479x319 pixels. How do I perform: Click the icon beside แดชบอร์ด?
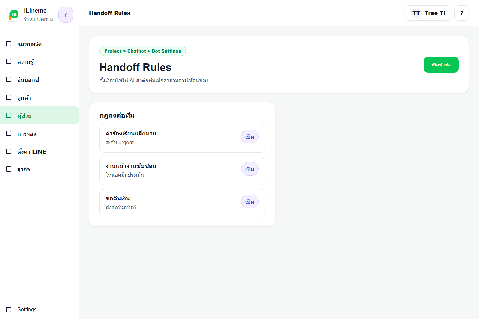[9, 44]
